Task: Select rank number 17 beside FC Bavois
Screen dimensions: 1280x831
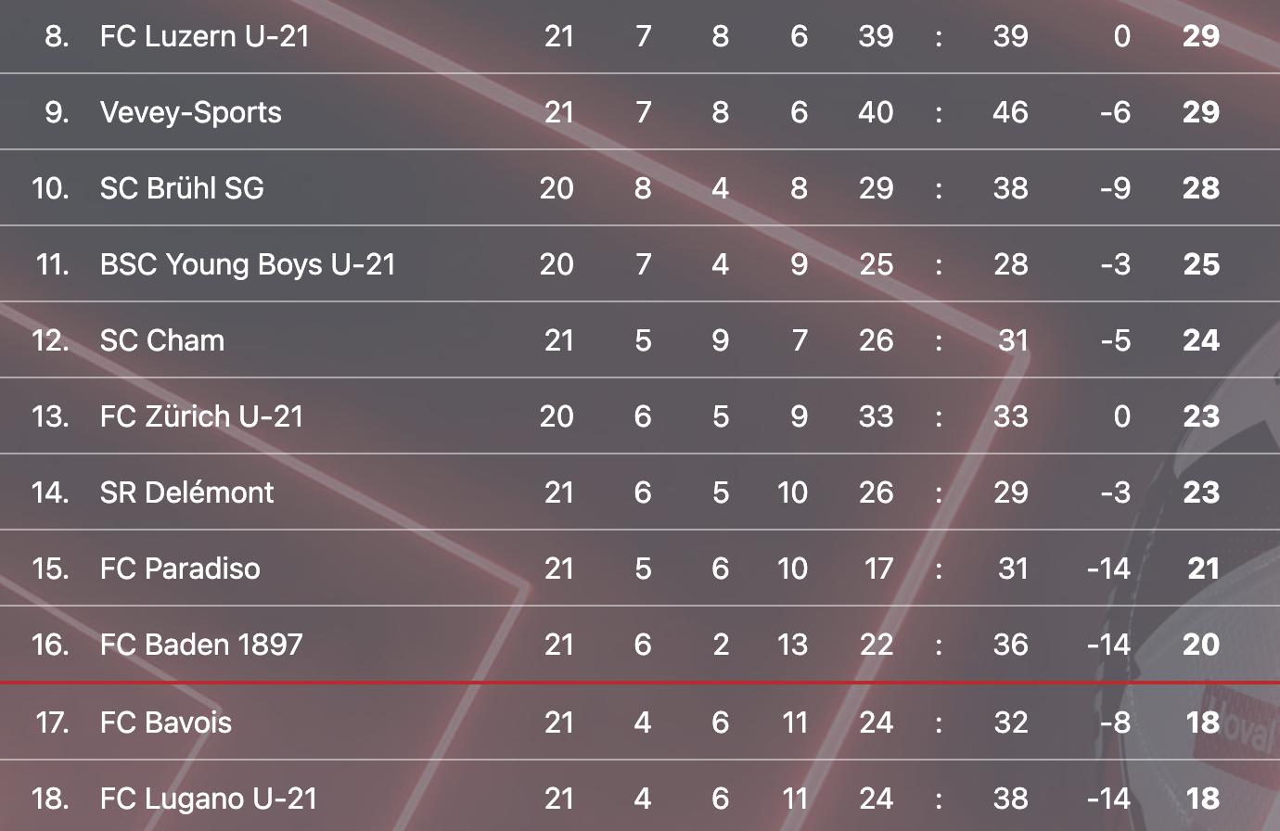Action: [52, 722]
